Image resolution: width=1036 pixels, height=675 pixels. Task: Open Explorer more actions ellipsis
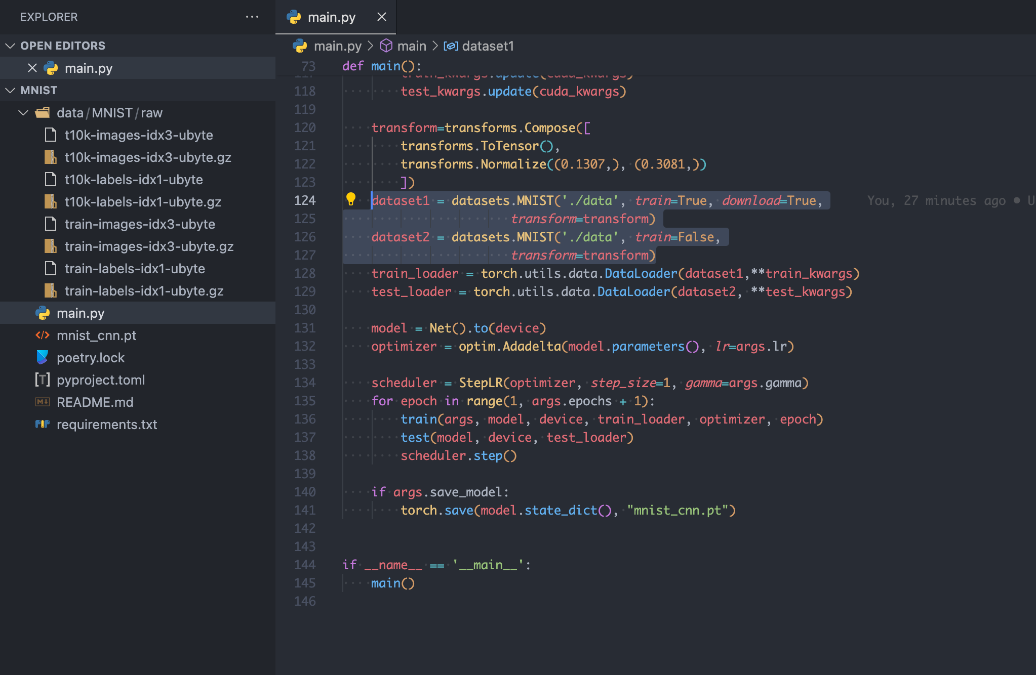click(x=252, y=17)
